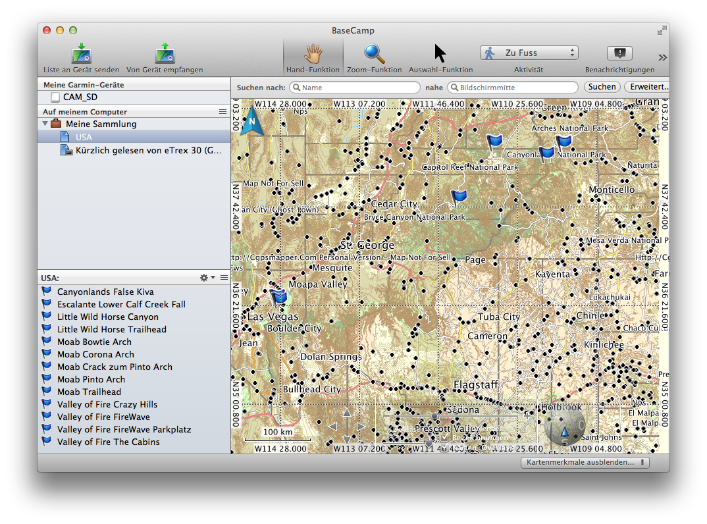Click the map zoom slider handle

[434, 416]
